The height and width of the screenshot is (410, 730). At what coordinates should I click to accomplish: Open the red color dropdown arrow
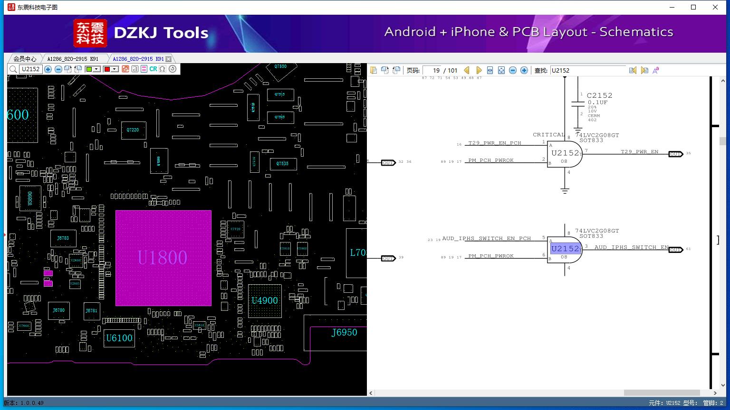point(115,69)
